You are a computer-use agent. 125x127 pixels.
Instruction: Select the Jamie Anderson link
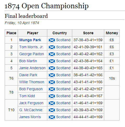(x=32, y=68)
